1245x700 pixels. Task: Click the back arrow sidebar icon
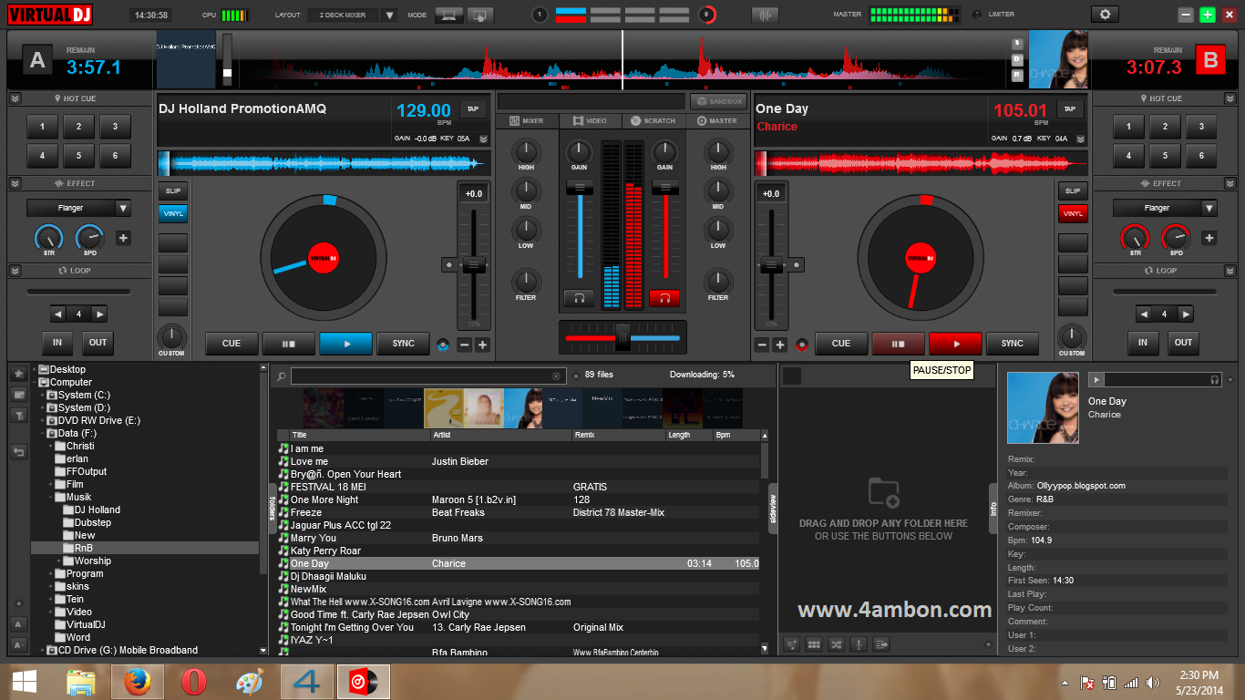[x=18, y=452]
